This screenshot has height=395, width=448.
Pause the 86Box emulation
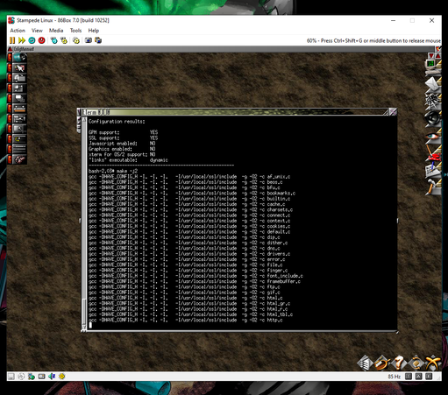(x=12, y=40)
